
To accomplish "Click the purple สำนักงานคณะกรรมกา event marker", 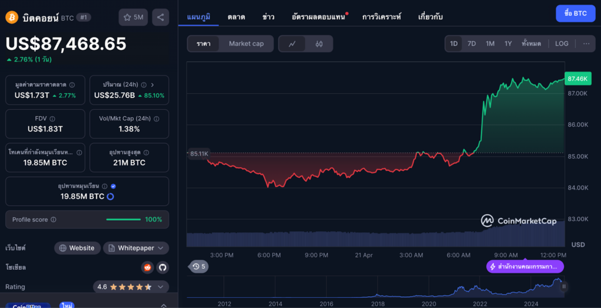I will click(525, 266).
